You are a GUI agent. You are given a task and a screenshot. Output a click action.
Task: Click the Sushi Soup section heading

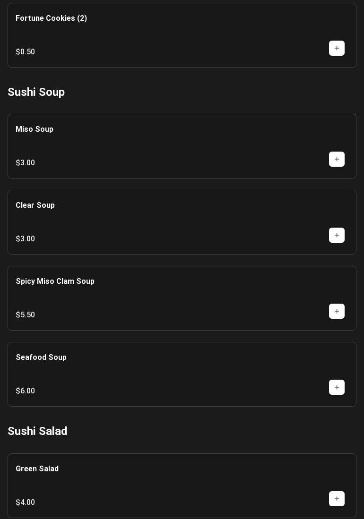click(x=36, y=92)
